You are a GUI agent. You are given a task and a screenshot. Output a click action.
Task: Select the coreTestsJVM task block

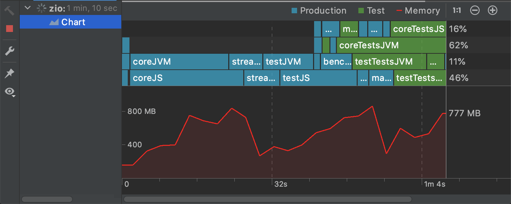tap(391, 45)
